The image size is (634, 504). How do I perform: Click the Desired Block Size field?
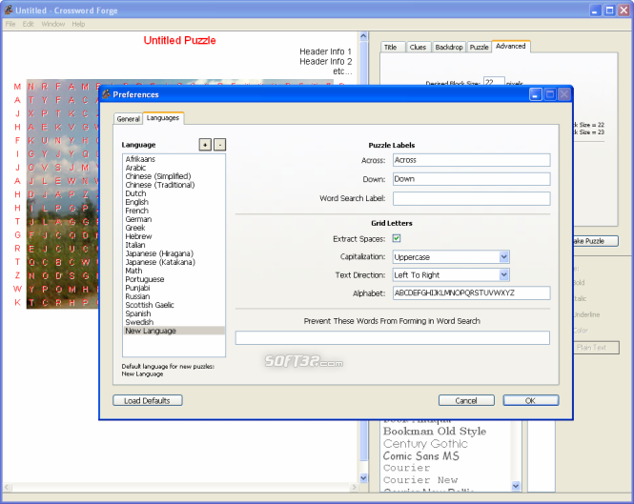[494, 81]
